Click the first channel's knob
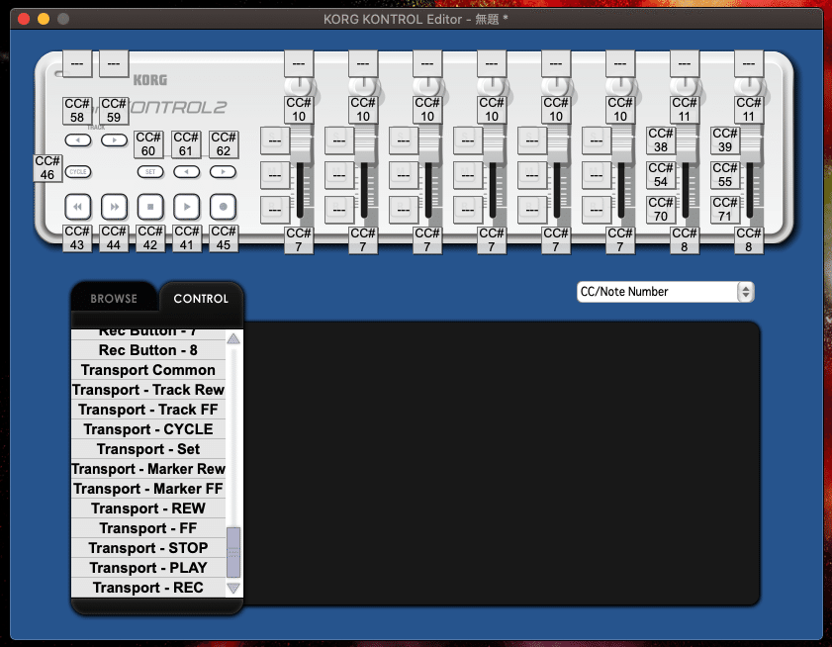Image resolution: width=832 pixels, height=647 pixels. (x=300, y=86)
